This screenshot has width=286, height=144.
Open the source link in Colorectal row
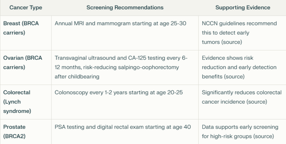click(x=257, y=102)
